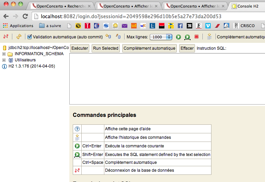Click the run selected icon in the toolbar

pos(187,37)
